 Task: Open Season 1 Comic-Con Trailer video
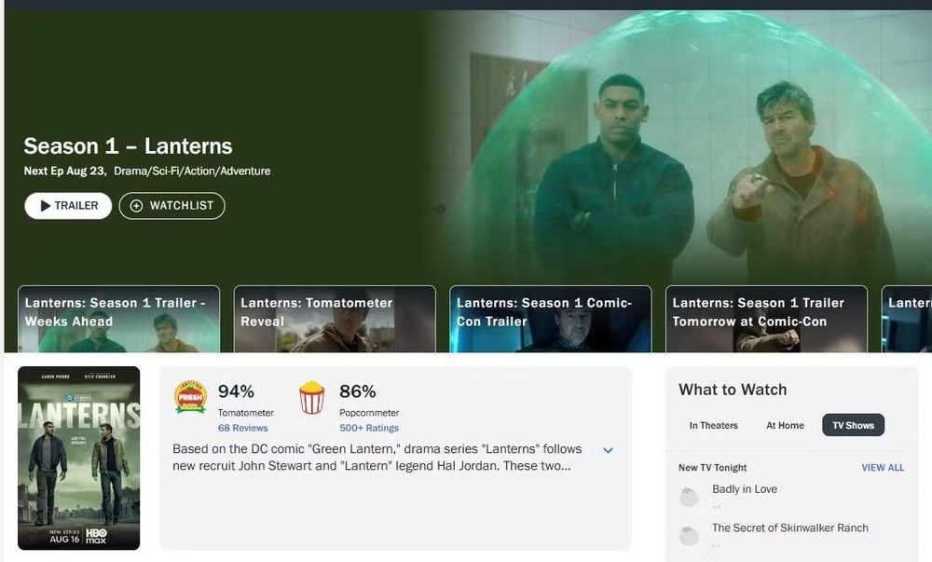click(551, 319)
